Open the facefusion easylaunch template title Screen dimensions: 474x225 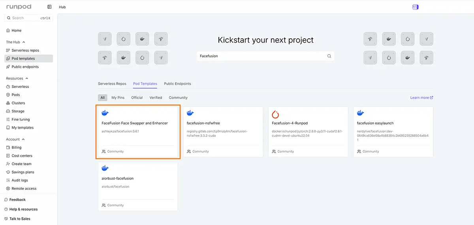point(375,123)
